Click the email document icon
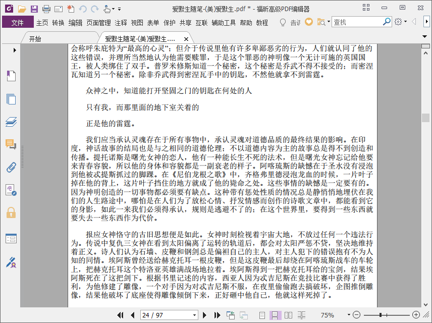 [x=59, y=10]
